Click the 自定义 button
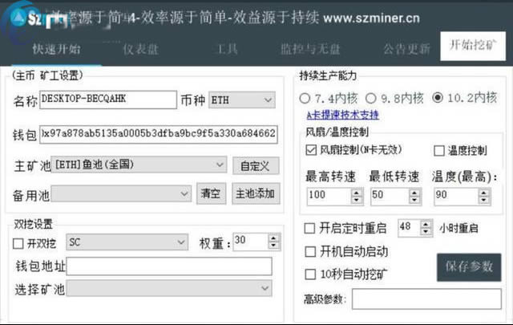The width and height of the screenshot is (513, 325). click(x=256, y=166)
